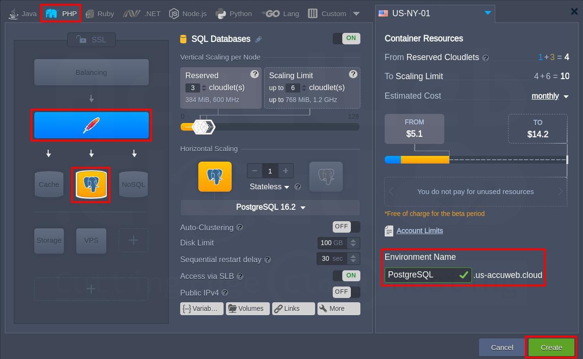The height and width of the screenshot is (359, 583).
Task: Enable the Public IPv4 toggle
Action: click(x=346, y=292)
